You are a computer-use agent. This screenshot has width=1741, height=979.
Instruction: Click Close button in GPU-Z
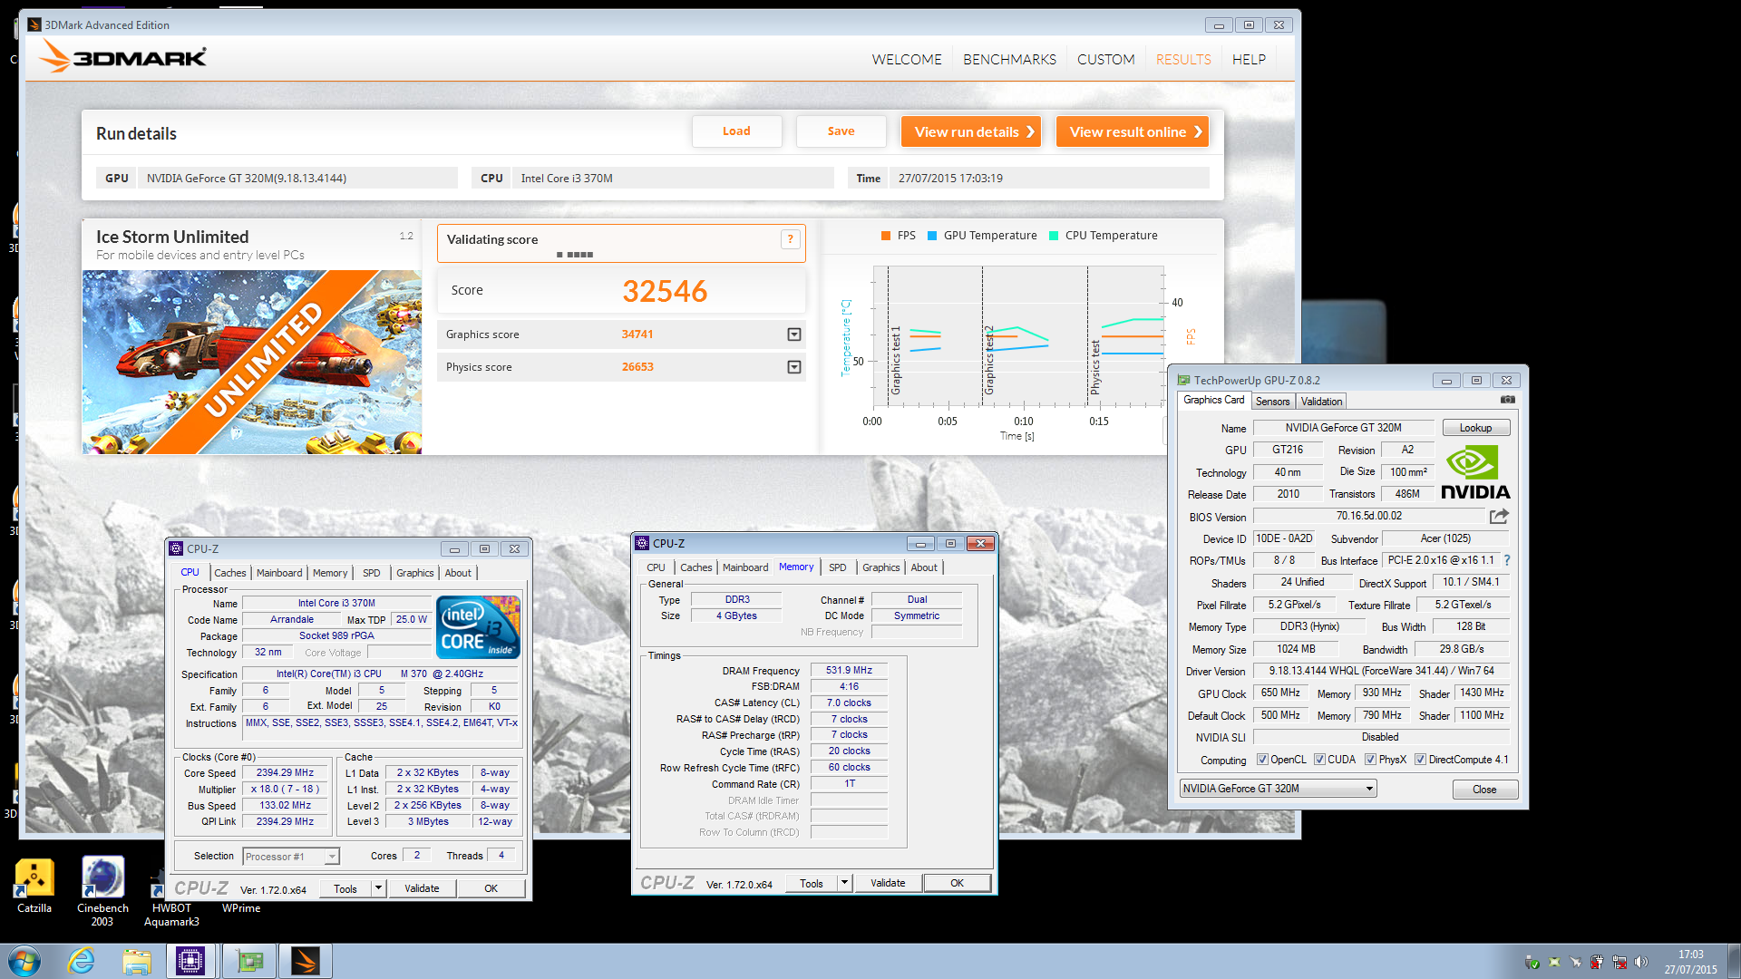coord(1484,790)
